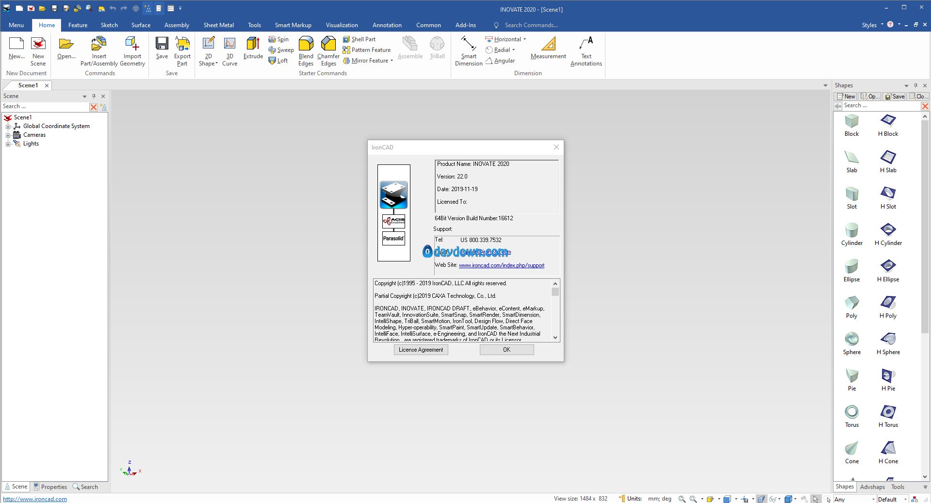Select the Scene1 root tree item
This screenshot has width=931, height=503.
22,117
